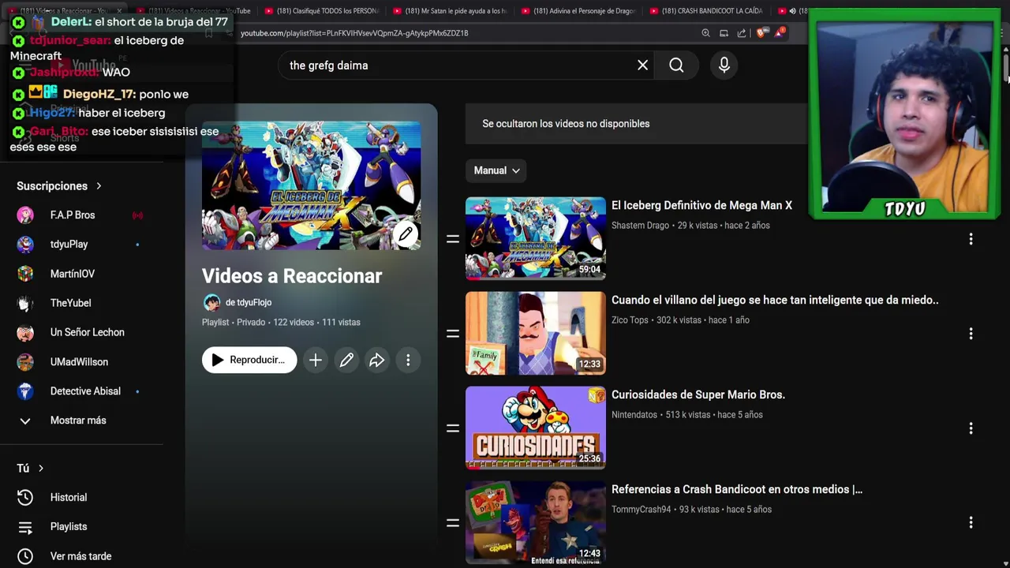1010x568 pixels.
Task: Edit playlist details pencil icon
Action: pos(346,361)
